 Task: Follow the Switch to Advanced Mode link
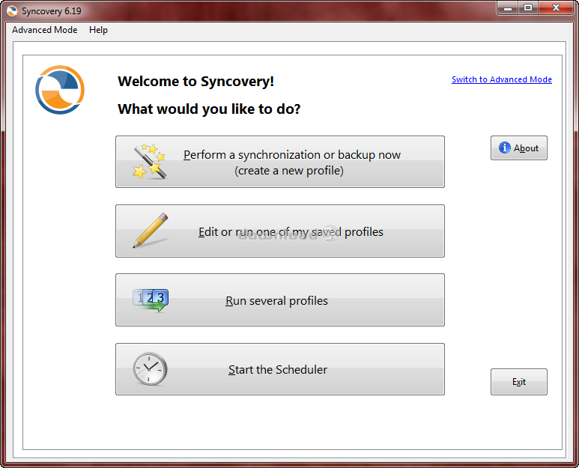pos(501,79)
